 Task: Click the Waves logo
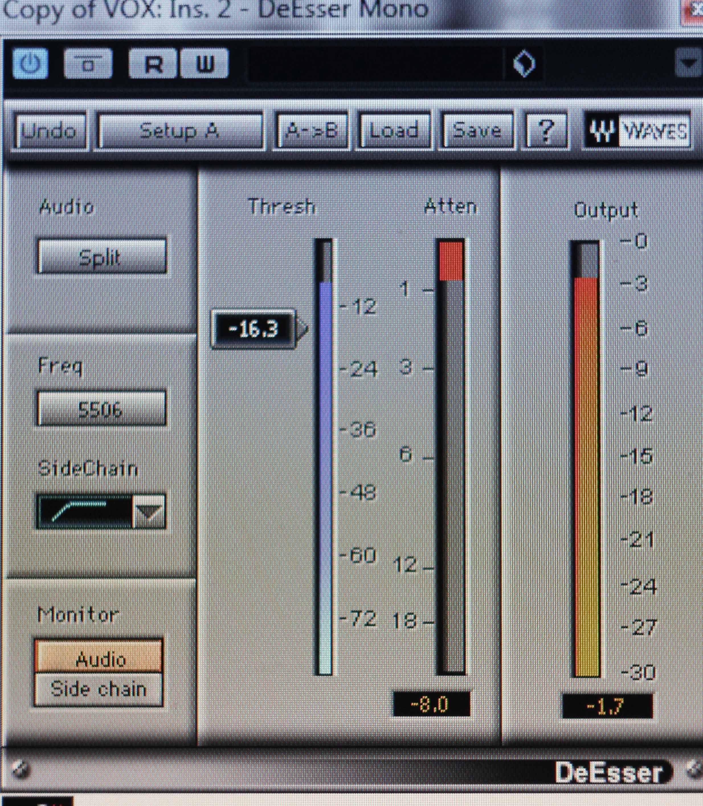638,131
